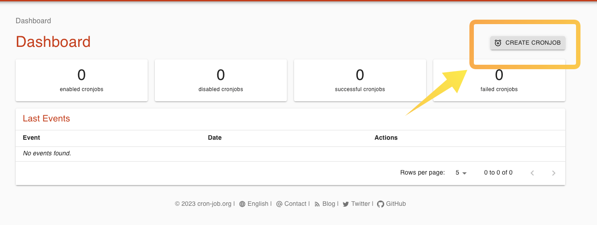Select the successful cronjobs card
This screenshot has height=225, width=597.
point(360,80)
